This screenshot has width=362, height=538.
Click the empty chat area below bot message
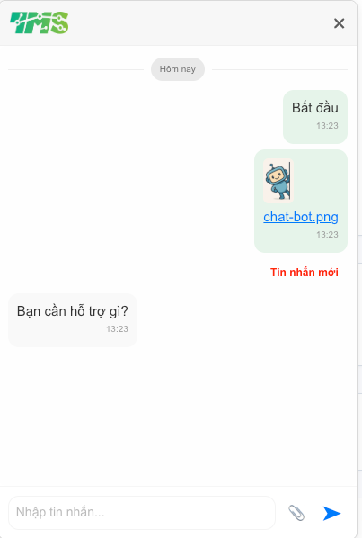[178, 415]
